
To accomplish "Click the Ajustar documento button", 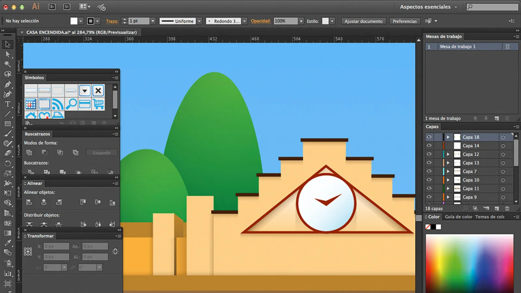I will pyautogui.click(x=363, y=21).
